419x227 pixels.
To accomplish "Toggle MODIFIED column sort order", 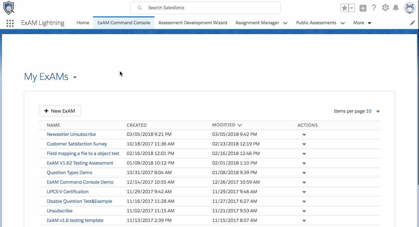I will pyautogui.click(x=227, y=125).
